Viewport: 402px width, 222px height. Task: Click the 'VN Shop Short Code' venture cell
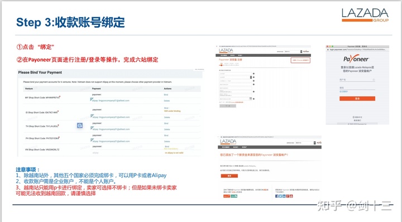[x=42, y=150]
